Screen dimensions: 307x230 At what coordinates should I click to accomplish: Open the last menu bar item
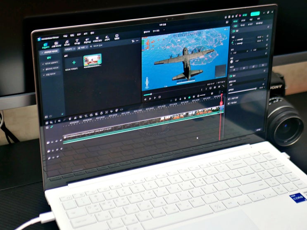tap(93, 33)
